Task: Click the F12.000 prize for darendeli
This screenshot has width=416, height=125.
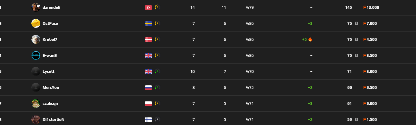Action: tap(371, 8)
